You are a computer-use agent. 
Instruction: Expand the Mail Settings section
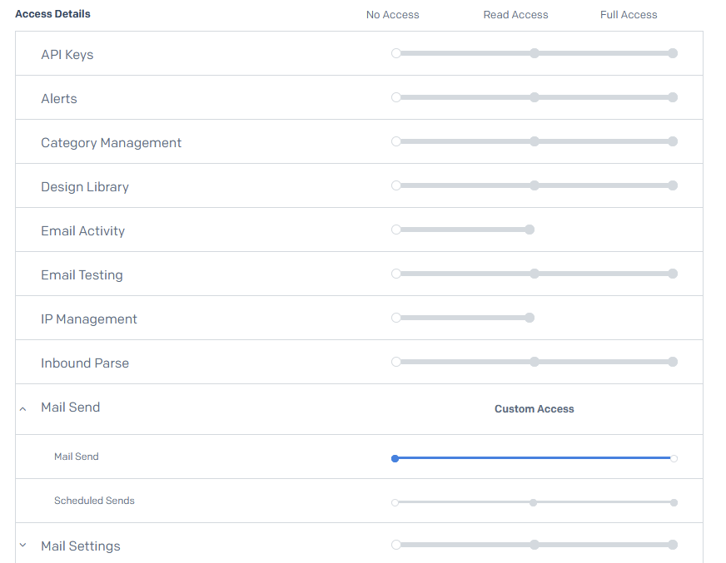coord(22,546)
